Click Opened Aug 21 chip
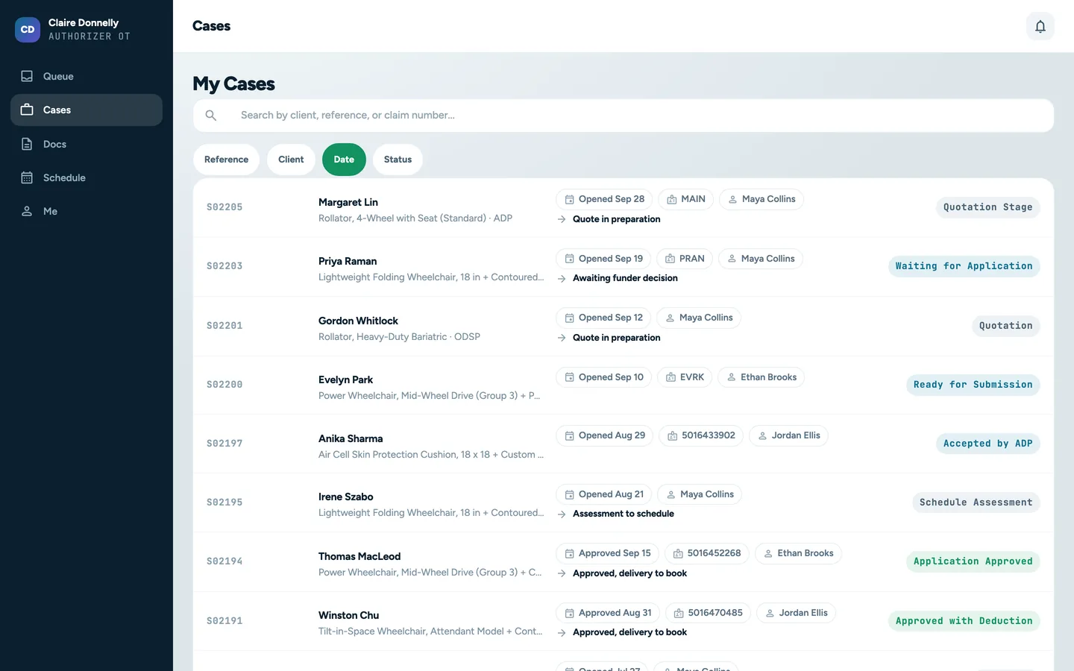Image resolution: width=1074 pixels, height=671 pixels. 604,494
